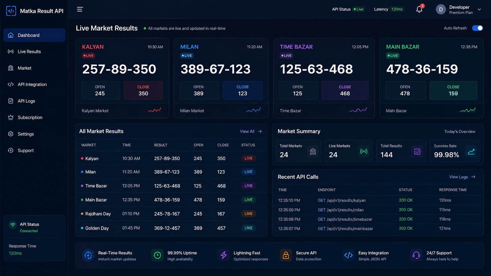Click the 24/7 Support headset icon

[416, 255]
